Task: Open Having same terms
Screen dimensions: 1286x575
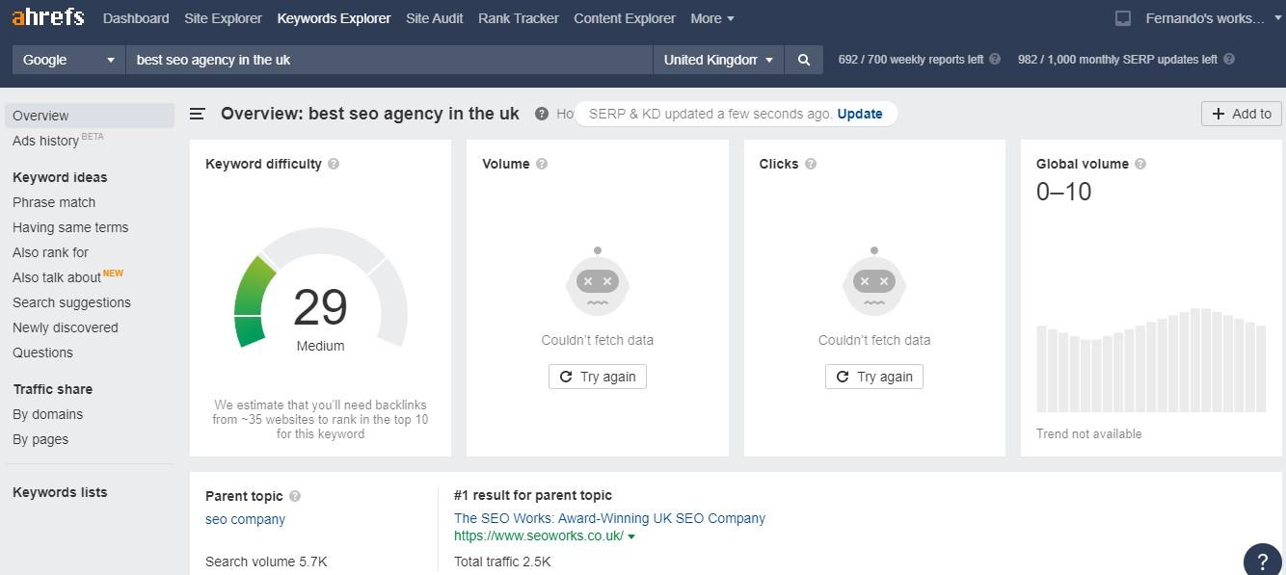Action: (70, 227)
